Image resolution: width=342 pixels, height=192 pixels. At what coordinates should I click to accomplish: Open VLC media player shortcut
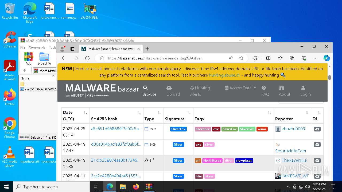(x=10, y=157)
